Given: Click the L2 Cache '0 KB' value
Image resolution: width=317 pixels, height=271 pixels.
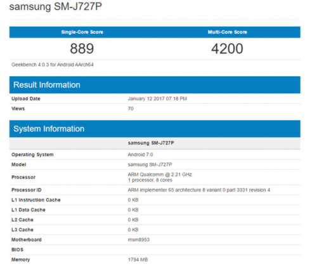Looking at the screenshot, I should [133, 220].
